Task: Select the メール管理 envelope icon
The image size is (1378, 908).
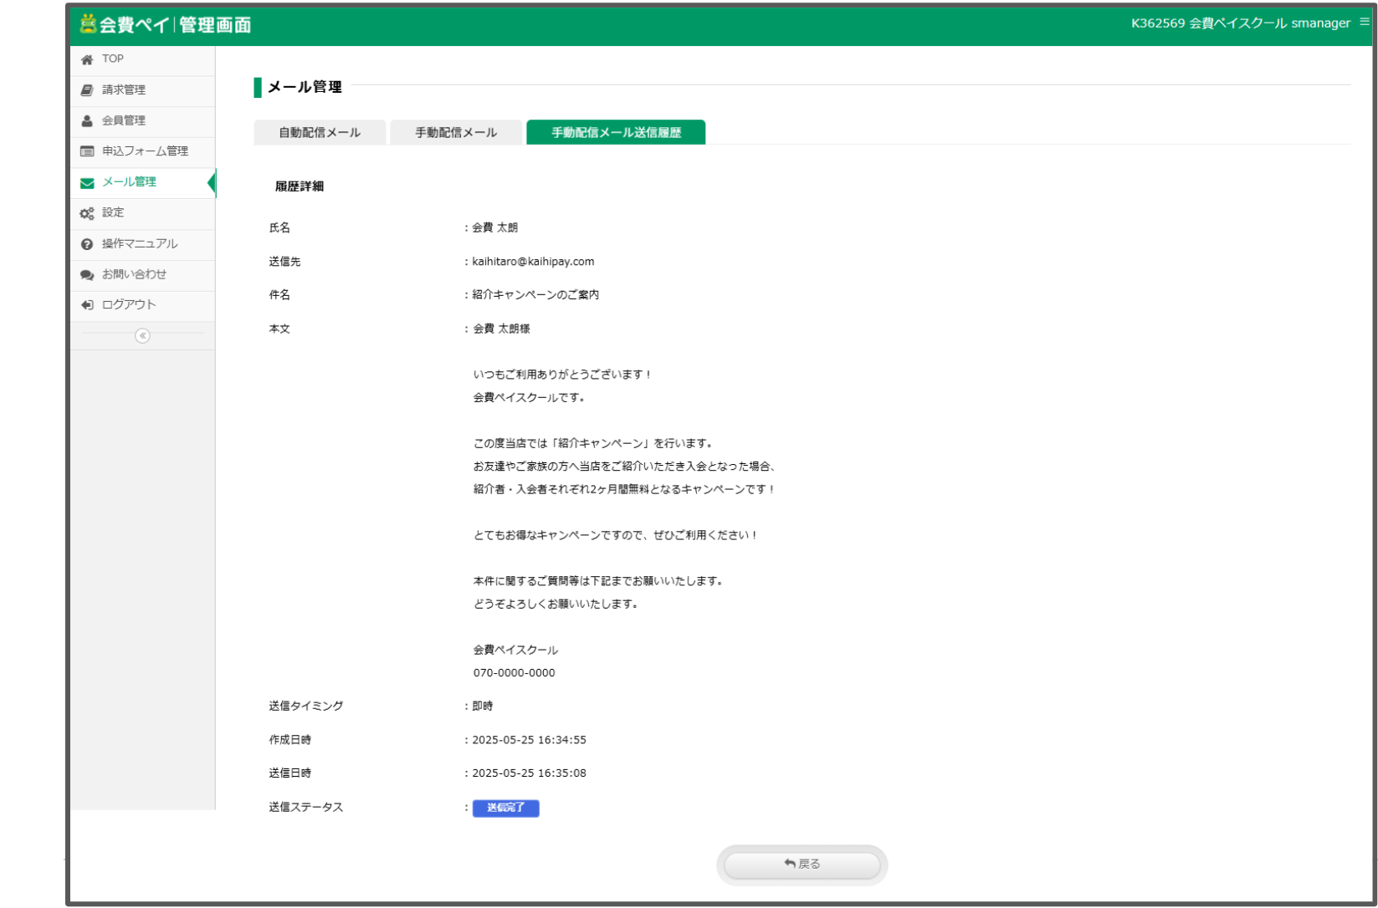Action: pos(86,181)
